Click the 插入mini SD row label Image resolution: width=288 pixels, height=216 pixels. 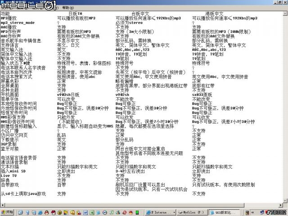(13, 171)
